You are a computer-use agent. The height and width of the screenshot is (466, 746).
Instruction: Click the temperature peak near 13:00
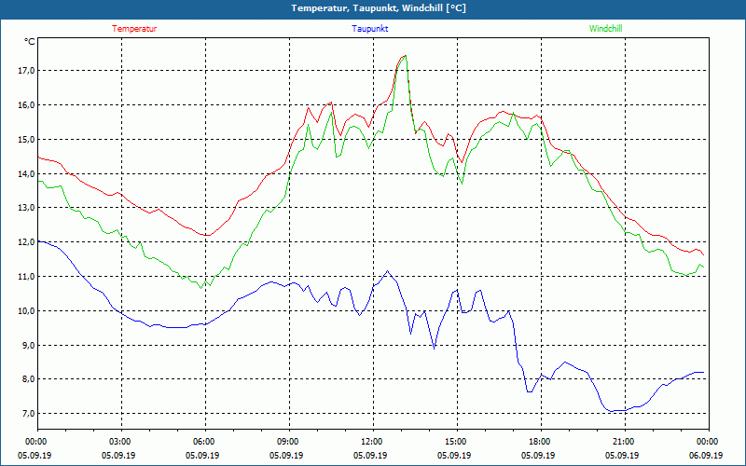(x=405, y=55)
